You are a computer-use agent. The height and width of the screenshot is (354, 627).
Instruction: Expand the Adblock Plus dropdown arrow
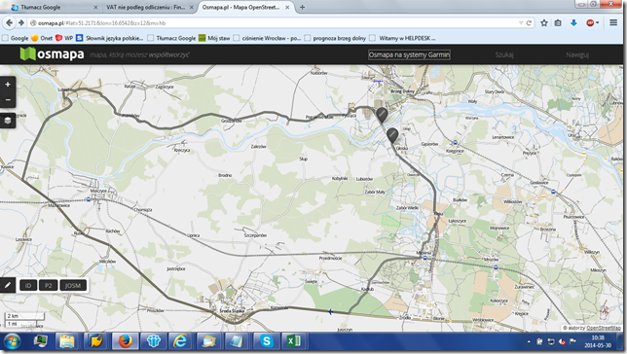point(598,23)
